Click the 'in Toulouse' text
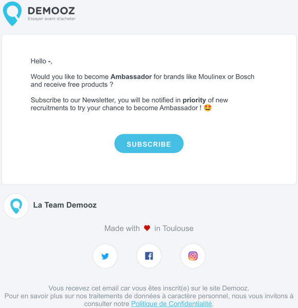Image resolution: width=298 pixels, height=308 pixels. pyautogui.click(x=174, y=228)
